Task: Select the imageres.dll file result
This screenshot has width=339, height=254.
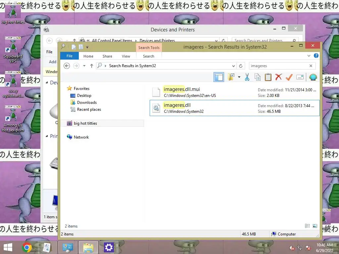Action: pos(234,108)
